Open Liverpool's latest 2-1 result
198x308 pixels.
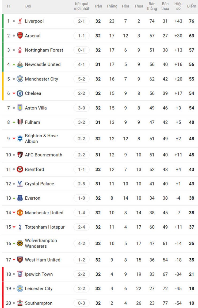point(82,21)
